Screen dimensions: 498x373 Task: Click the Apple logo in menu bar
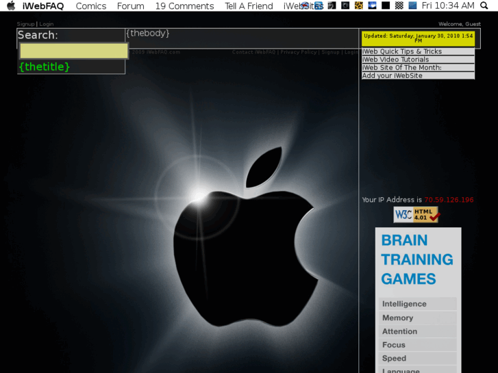point(10,6)
